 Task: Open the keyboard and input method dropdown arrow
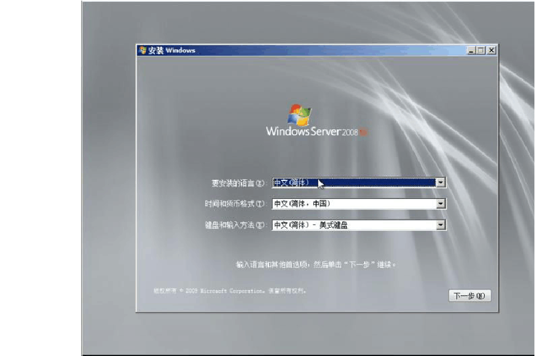[440, 225]
